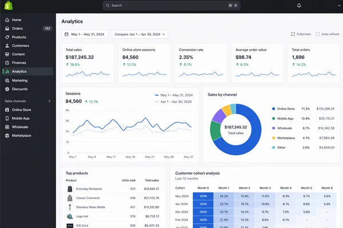Image resolution: width=343 pixels, height=228 pixels.
Task: Click the Online Store icon
Action: click(7, 110)
